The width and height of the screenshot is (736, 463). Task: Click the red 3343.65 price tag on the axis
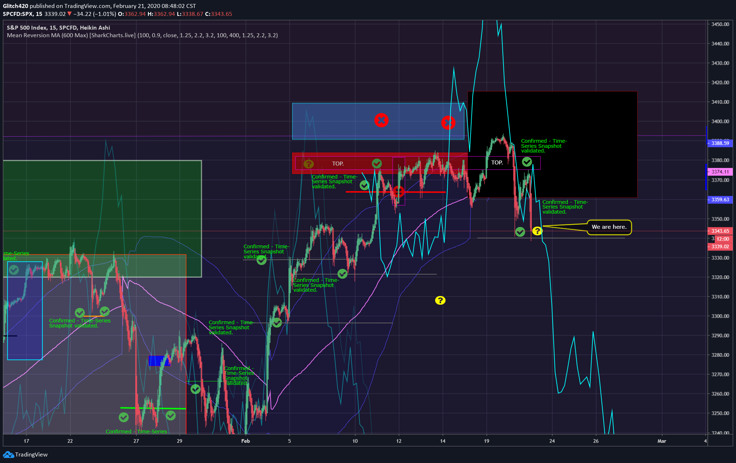720,231
